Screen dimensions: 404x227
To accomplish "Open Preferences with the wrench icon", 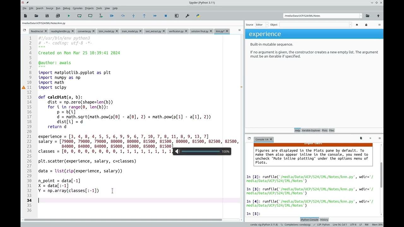I will click(x=187, y=16).
